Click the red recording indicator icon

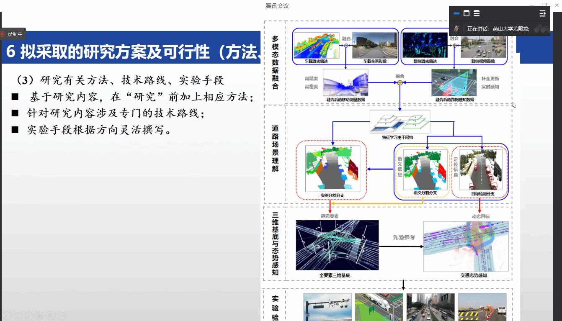tap(3, 34)
